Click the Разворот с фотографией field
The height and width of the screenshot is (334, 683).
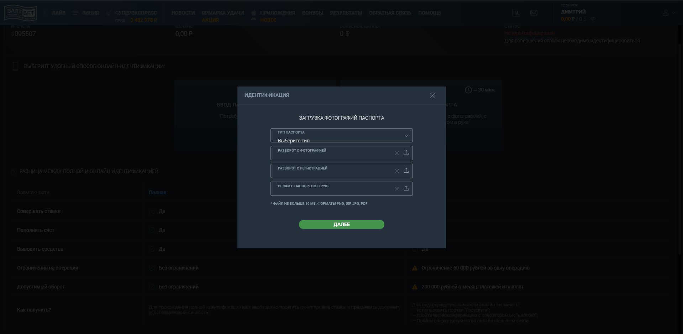pyautogui.click(x=341, y=153)
